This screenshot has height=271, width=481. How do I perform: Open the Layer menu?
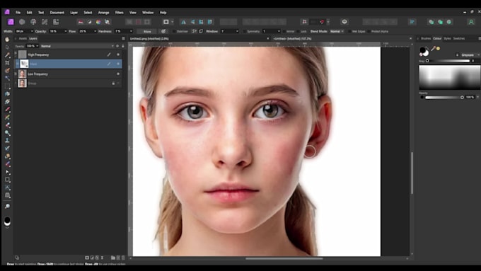(x=74, y=13)
